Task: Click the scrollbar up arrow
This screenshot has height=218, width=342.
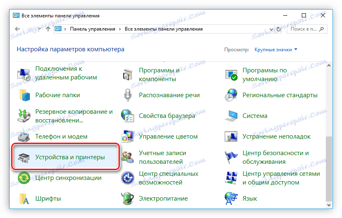Action: click(x=329, y=65)
